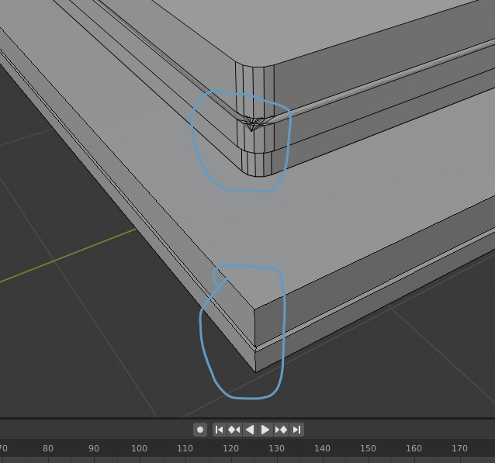Jump to the previous keyframe
This screenshot has height=463, width=495.
click(234, 430)
